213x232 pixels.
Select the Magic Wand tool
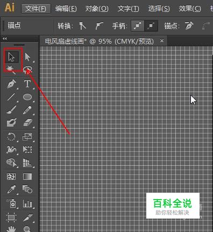pyautogui.click(x=11, y=69)
